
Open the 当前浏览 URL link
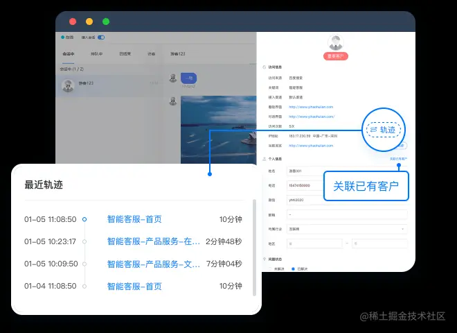coord(311,146)
